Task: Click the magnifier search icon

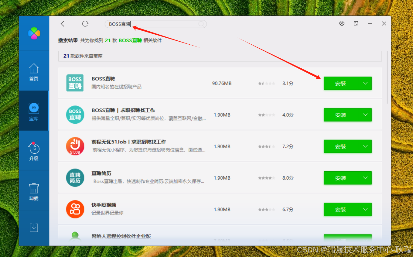Action: [x=201, y=24]
